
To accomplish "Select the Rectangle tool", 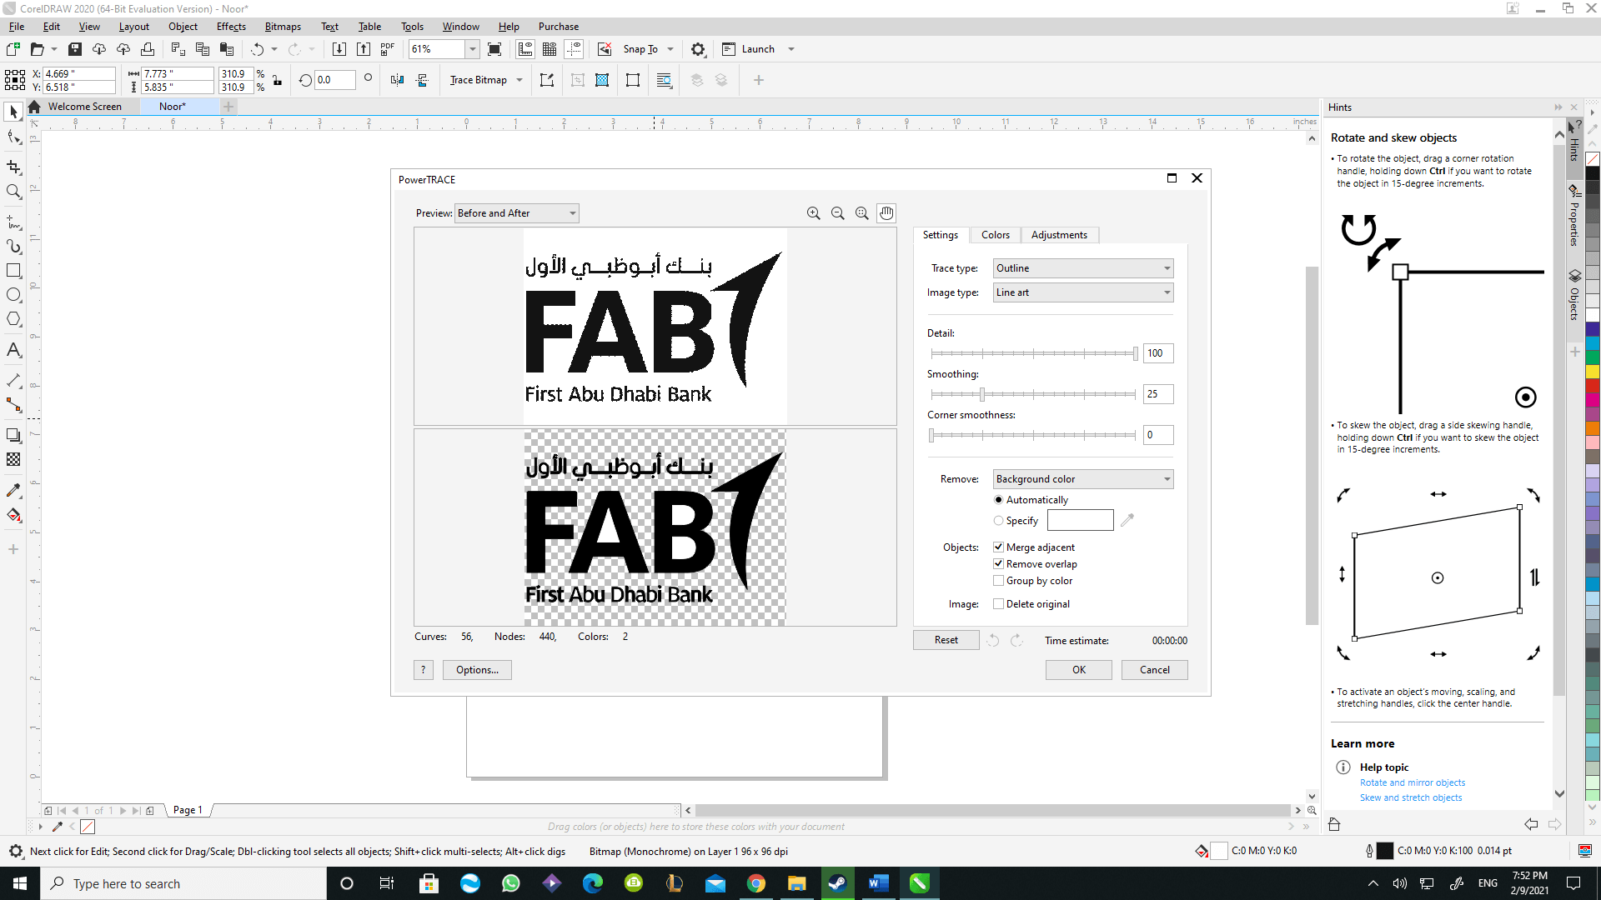I will click(13, 271).
